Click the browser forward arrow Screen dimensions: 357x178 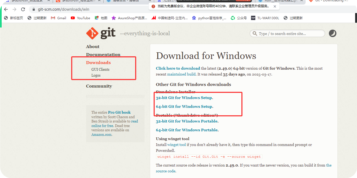click(x=14, y=9)
